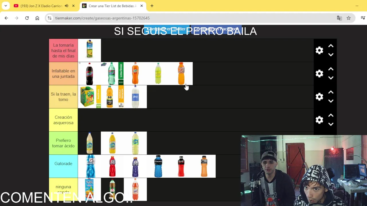Screen dimensions: 367x206
Task: Select the white bottle with blue label
Action: tap(135, 97)
